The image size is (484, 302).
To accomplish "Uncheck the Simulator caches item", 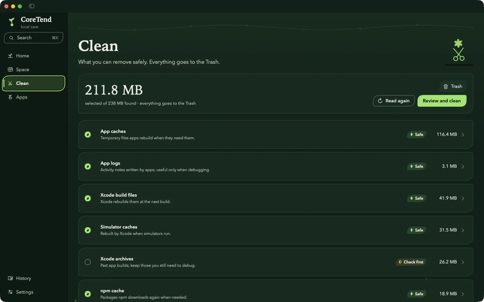I will [88, 230].
